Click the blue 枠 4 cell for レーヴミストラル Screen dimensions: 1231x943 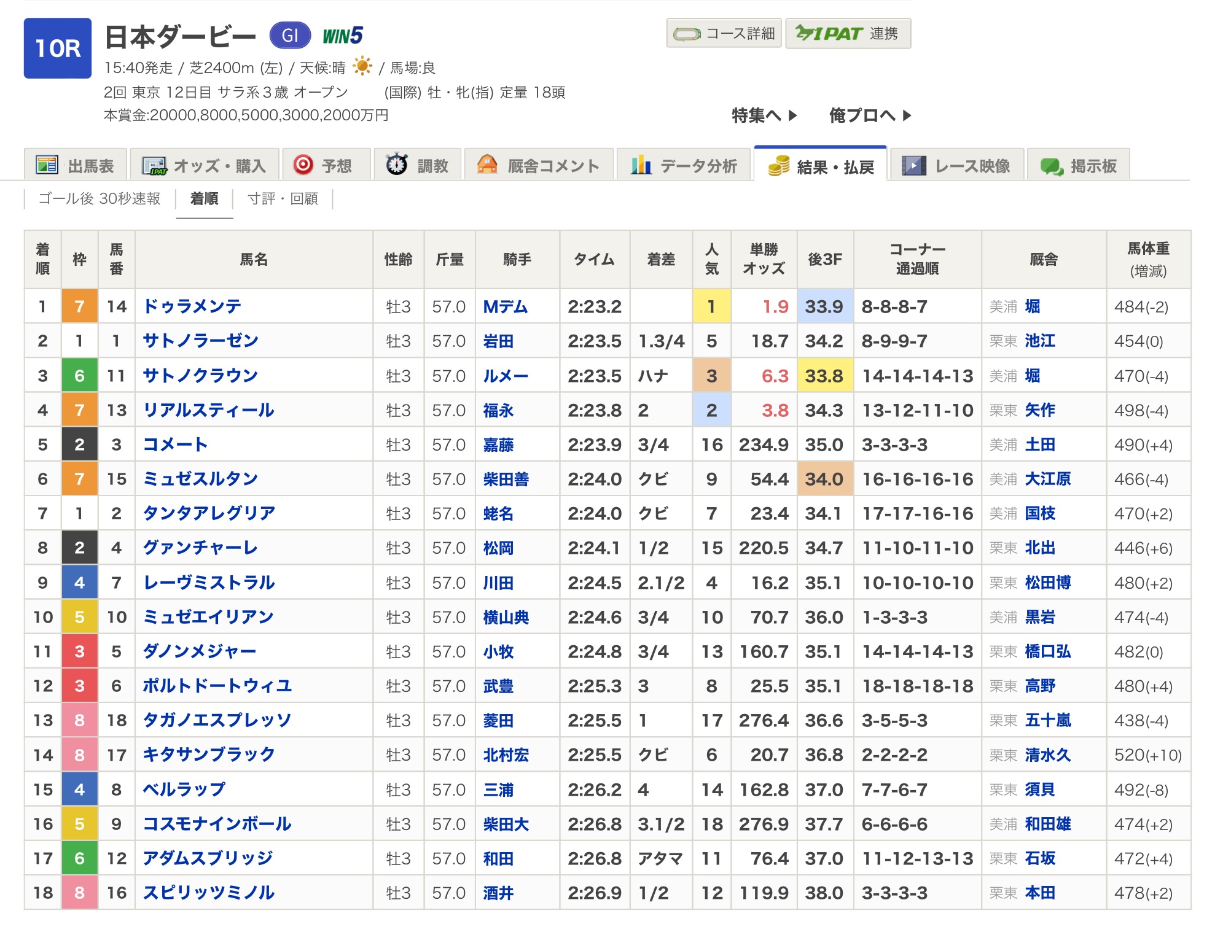[79, 582]
